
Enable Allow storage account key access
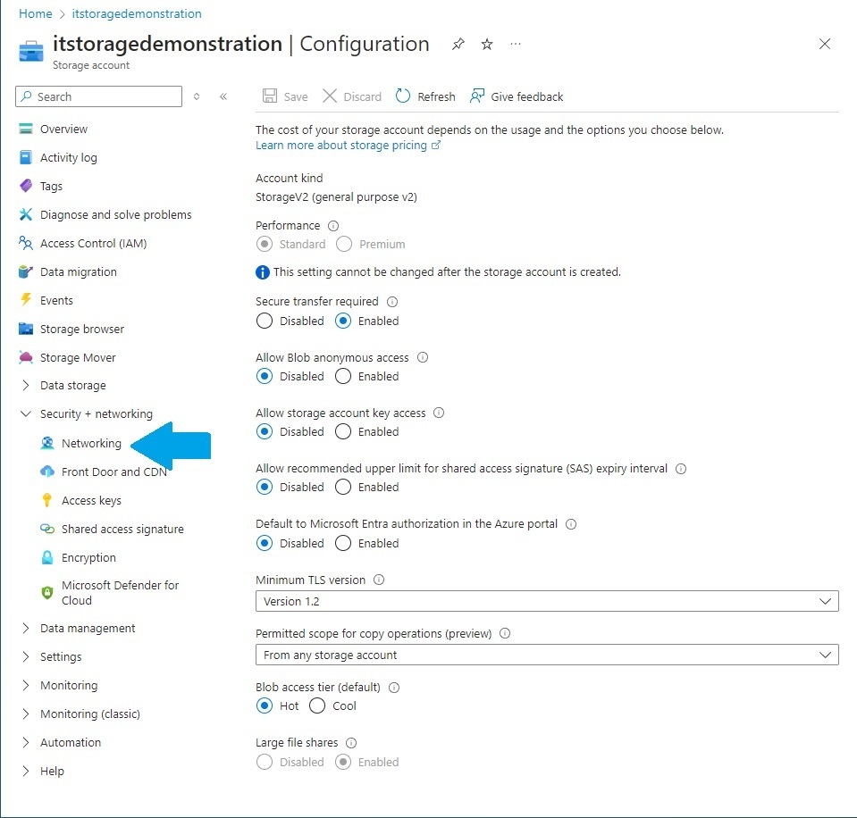(343, 432)
